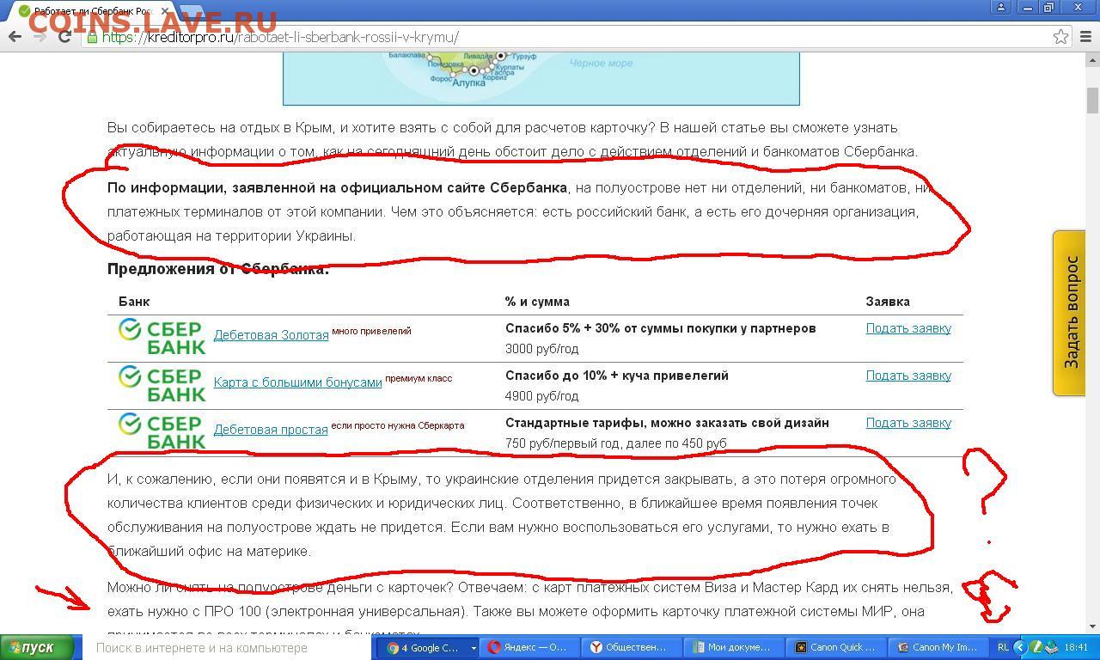Open the Chrome menu (three lines)
The image size is (1100, 660).
coord(1085,37)
